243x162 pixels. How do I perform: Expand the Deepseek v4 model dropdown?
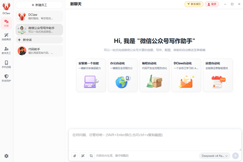215,156
